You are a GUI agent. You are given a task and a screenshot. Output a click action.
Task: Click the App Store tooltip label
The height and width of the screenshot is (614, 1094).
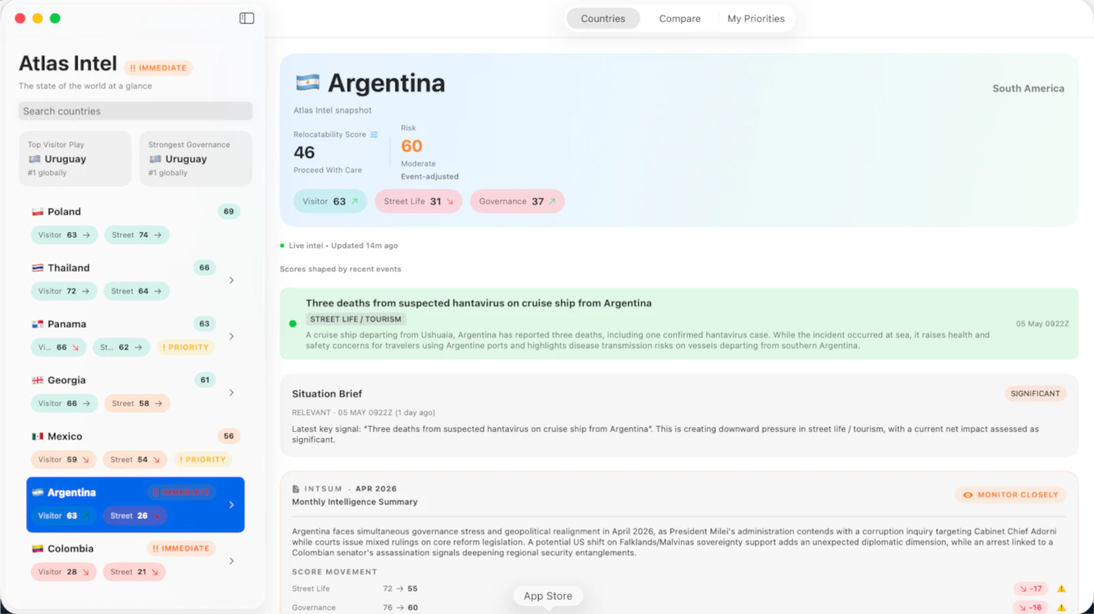pos(548,596)
